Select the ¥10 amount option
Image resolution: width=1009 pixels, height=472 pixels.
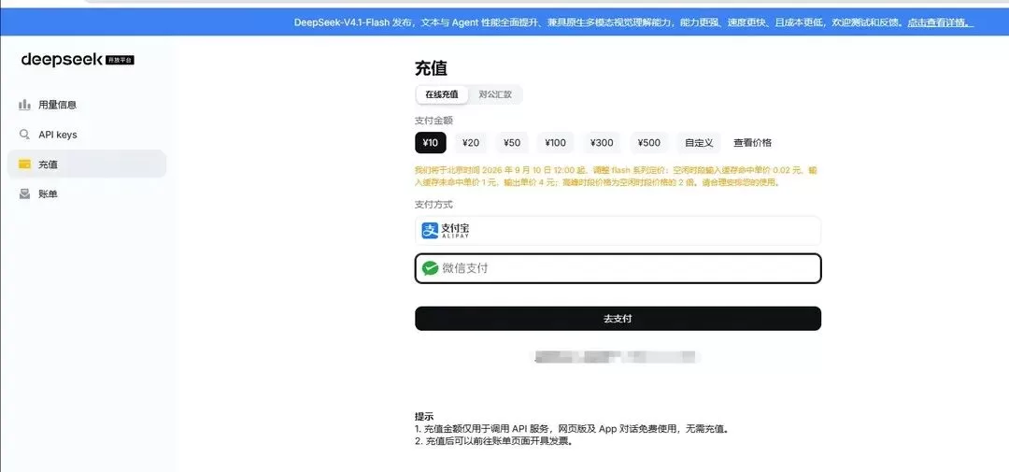(431, 143)
